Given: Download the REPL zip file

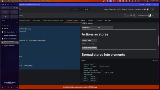Looking at the screenshot, I should coord(128,15).
